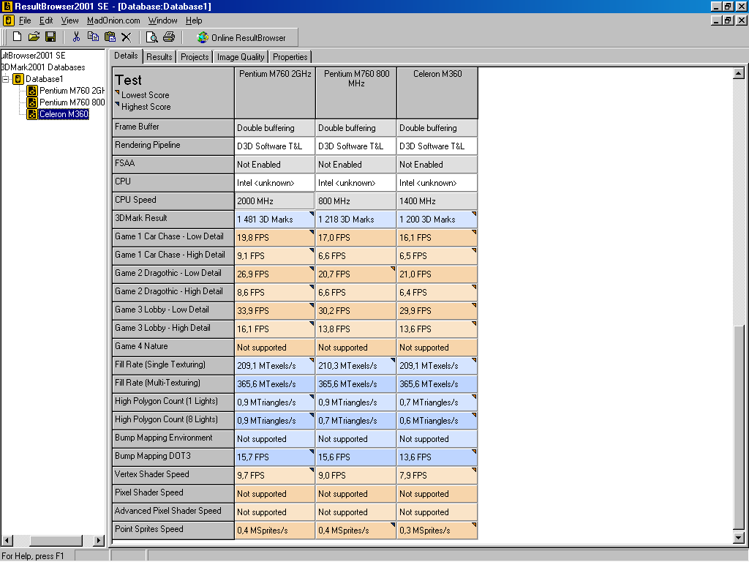Click the Bump Mapping DOT3 row label
Viewport: 749px width, 562px height.
(173, 457)
